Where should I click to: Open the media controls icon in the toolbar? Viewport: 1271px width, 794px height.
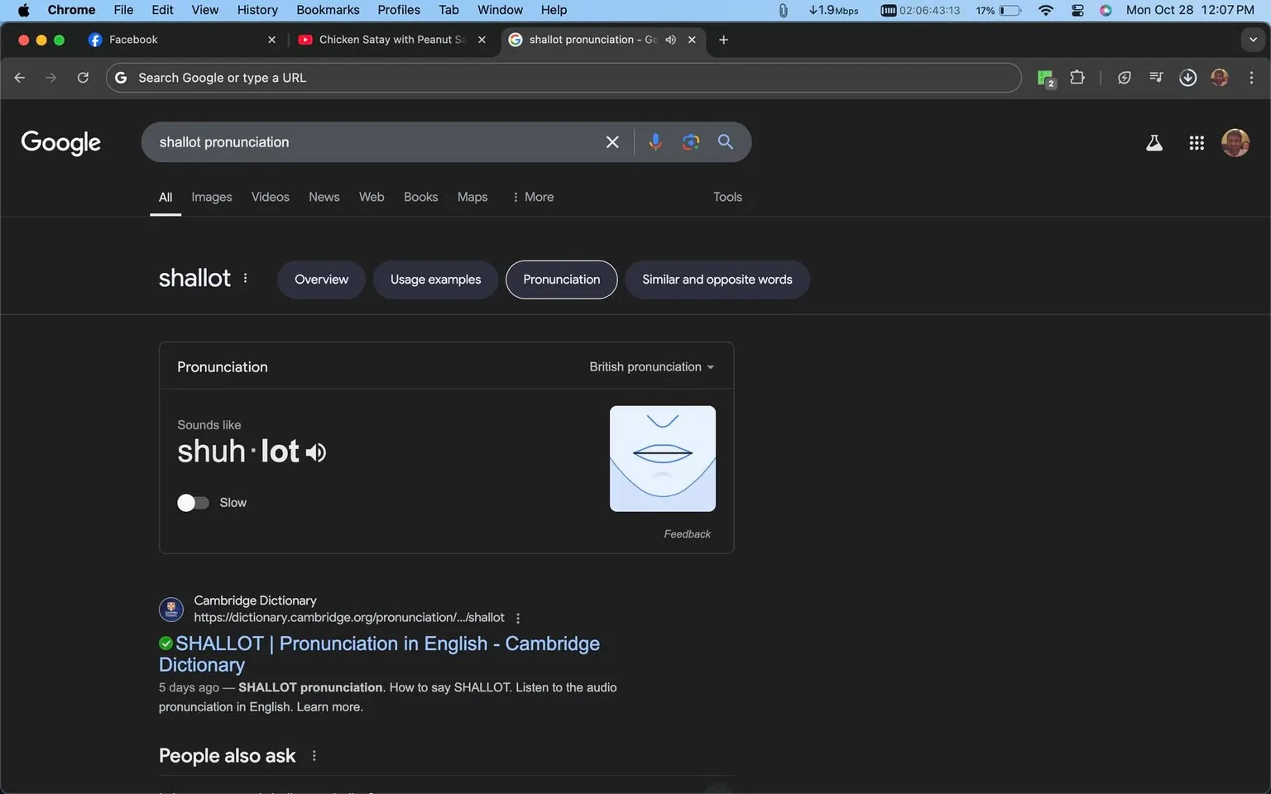(1155, 77)
